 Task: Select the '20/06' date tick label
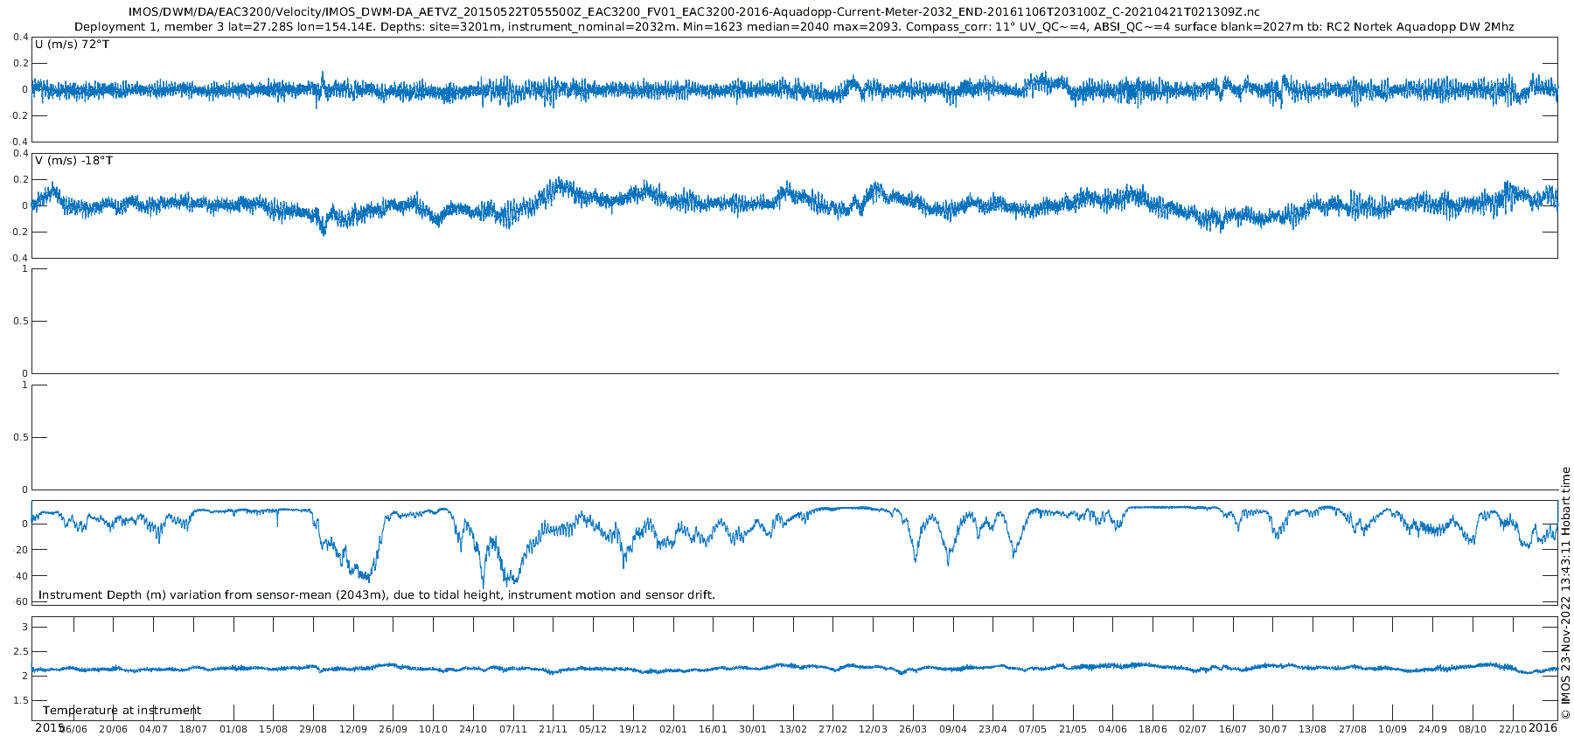(113, 729)
